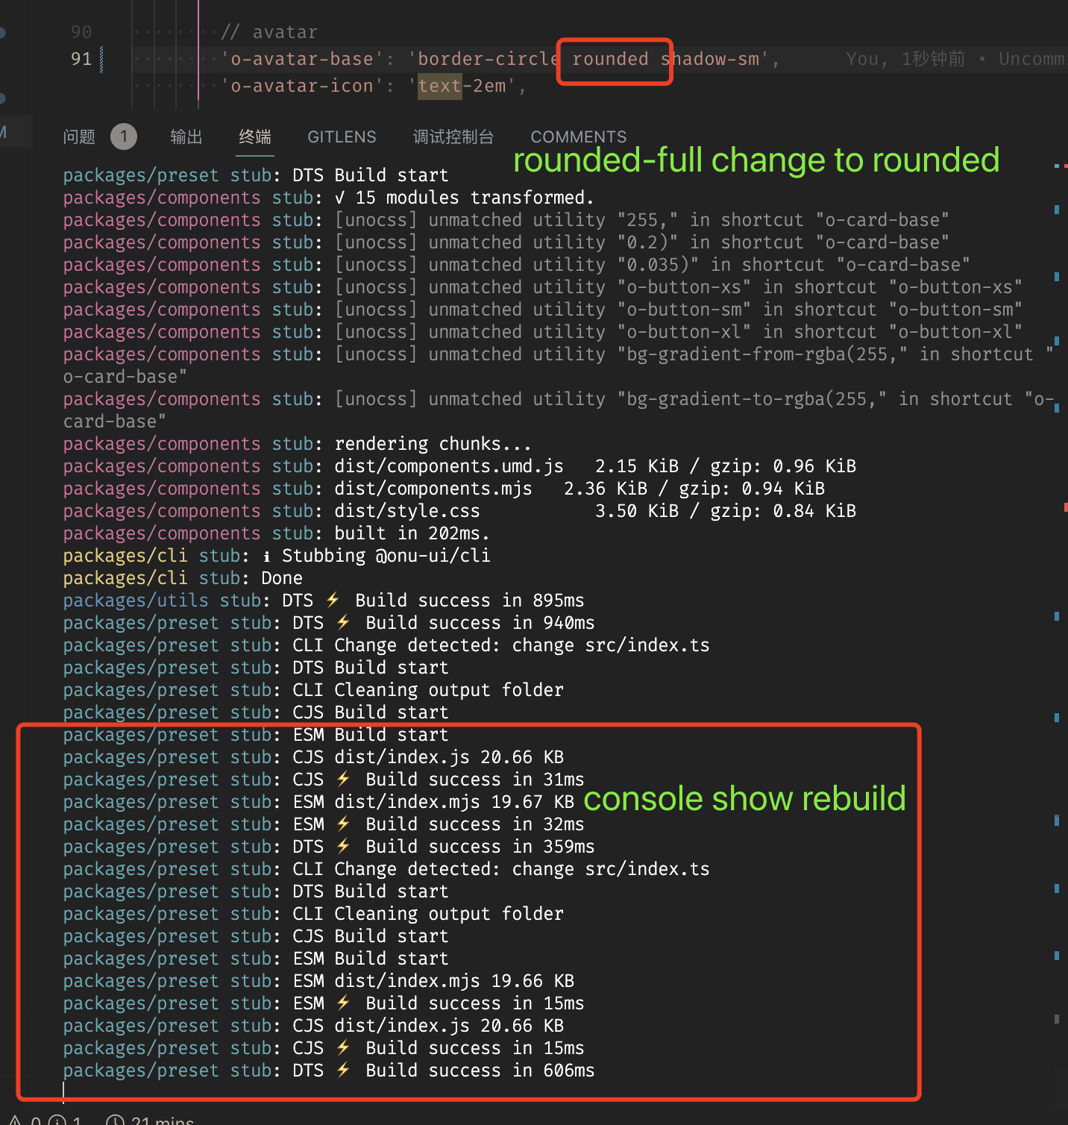This screenshot has width=1068, height=1125.
Task: Click the packages/utils path in terminal output
Action: coord(135,600)
